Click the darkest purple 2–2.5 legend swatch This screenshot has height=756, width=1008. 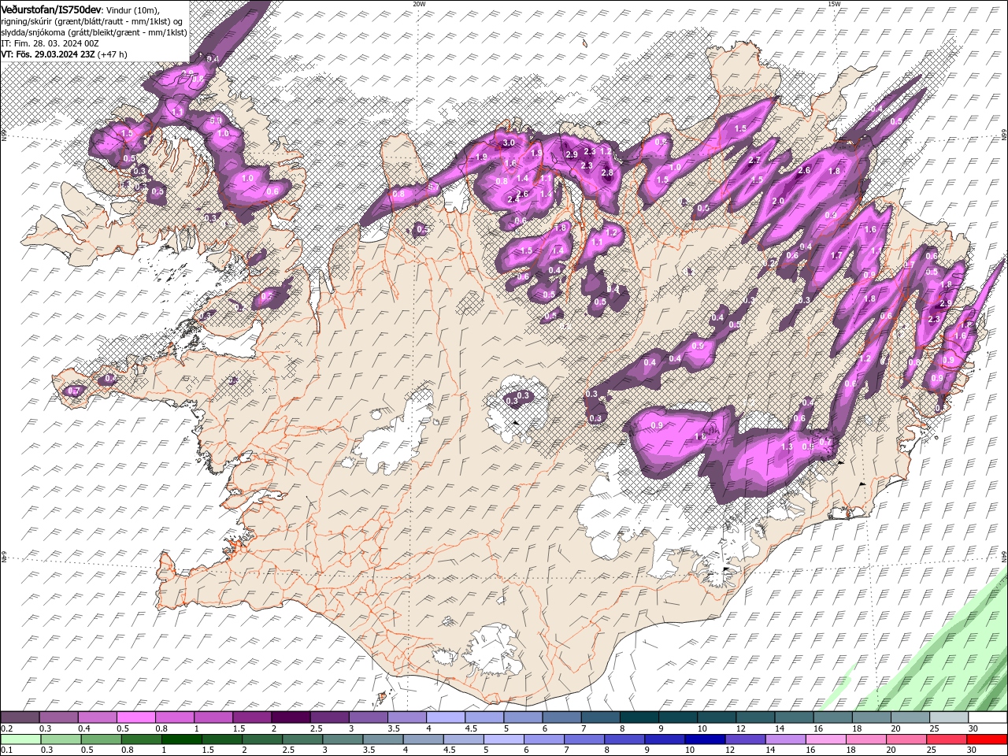point(290,717)
